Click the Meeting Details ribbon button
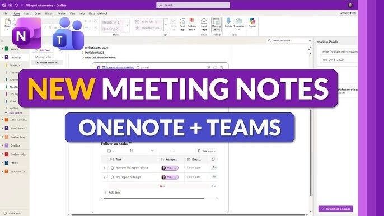384x216 pixels. click(x=216, y=24)
